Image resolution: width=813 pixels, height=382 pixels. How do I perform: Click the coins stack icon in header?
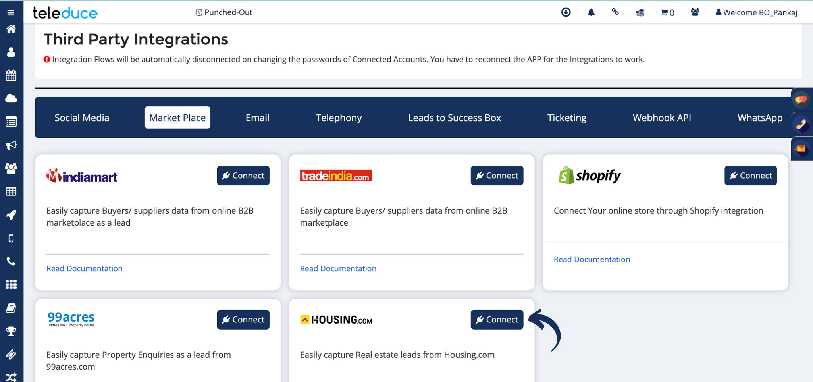[x=640, y=13]
